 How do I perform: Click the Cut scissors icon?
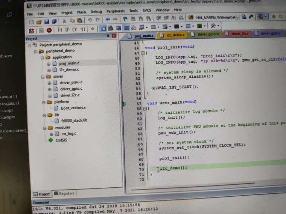(64, 21)
